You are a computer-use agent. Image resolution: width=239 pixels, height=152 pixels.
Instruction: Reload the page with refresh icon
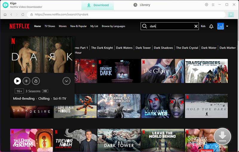23,15
